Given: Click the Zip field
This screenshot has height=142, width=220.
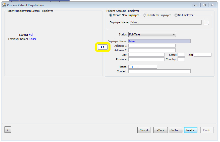Looking at the screenshot, I should pyautogui.click(x=203, y=55).
